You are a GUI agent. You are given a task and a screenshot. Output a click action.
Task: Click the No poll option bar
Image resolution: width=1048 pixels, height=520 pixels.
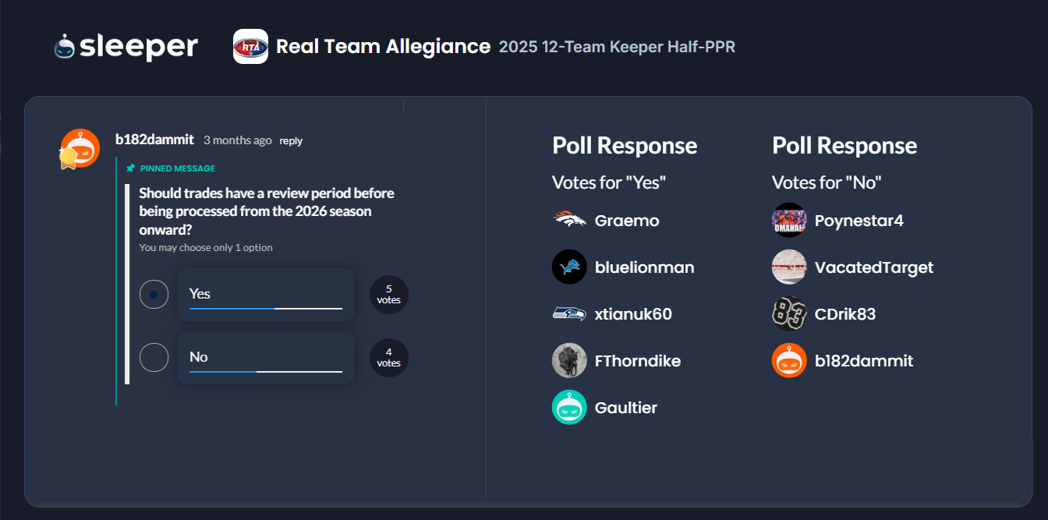point(266,358)
